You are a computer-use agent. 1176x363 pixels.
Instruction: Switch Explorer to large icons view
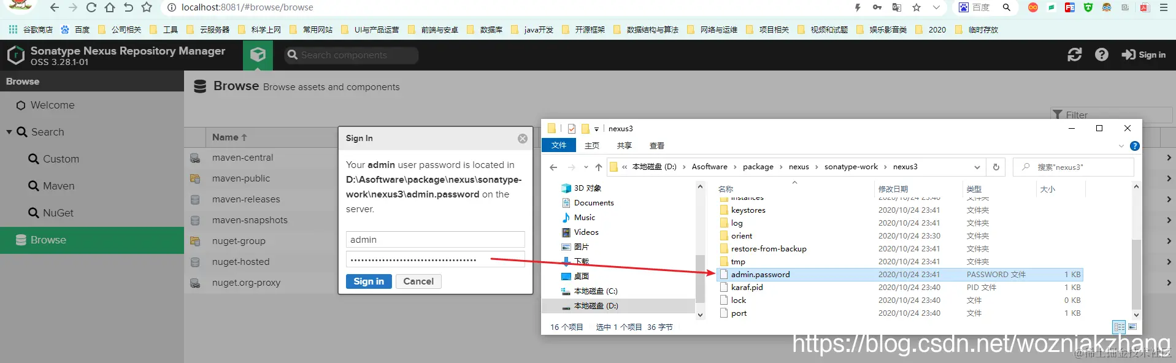(x=1132, y=327)
